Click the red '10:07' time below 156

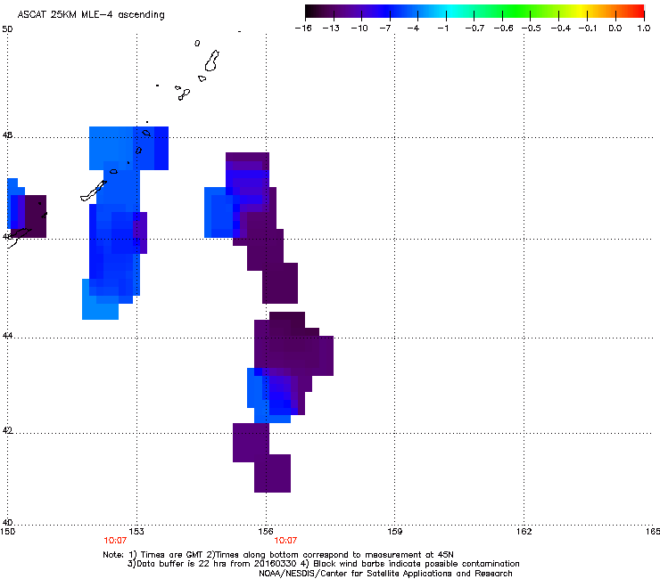285,541
